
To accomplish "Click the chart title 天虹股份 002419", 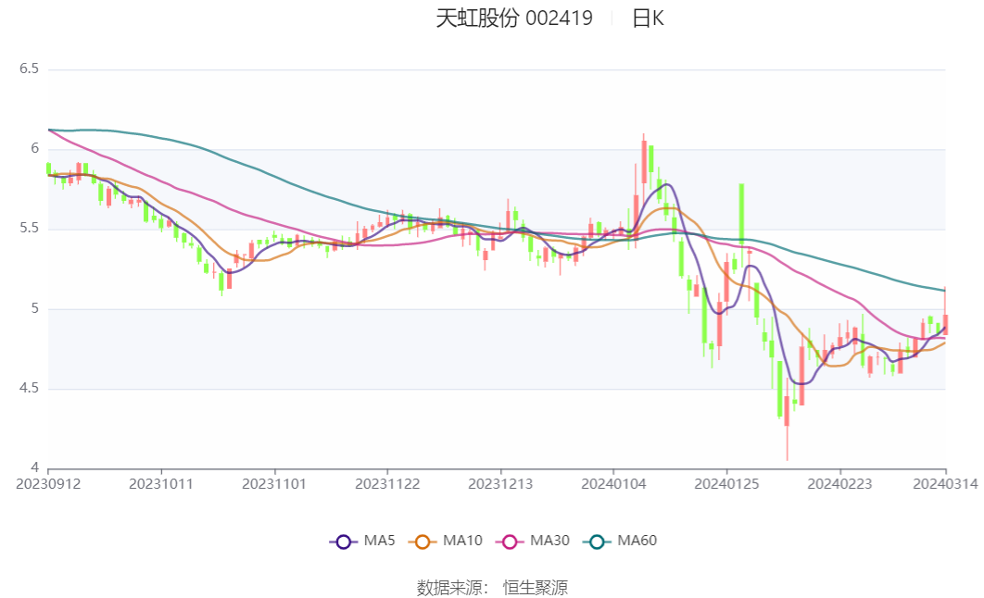I will 514,19.
